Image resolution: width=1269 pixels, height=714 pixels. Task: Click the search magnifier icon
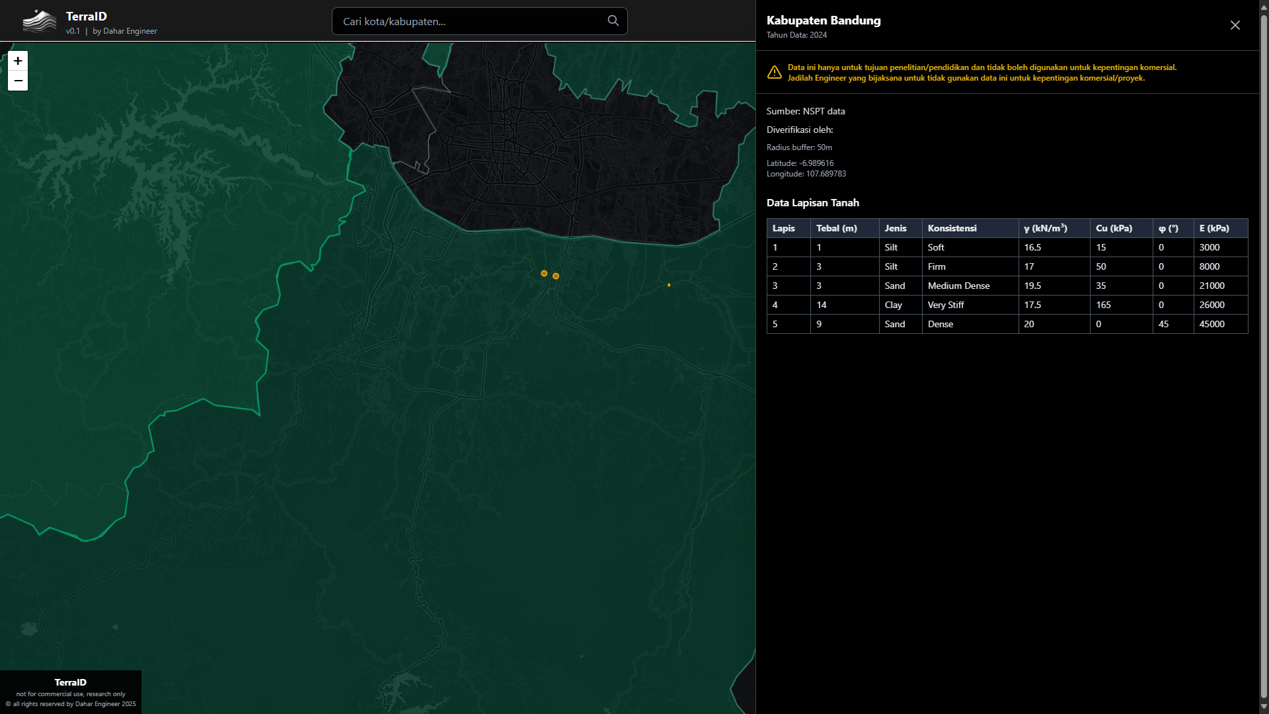pyautogui.click(x=613, y=21)
